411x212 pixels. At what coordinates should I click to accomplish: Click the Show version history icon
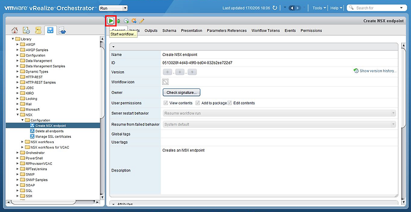click(x=356, y=71)
